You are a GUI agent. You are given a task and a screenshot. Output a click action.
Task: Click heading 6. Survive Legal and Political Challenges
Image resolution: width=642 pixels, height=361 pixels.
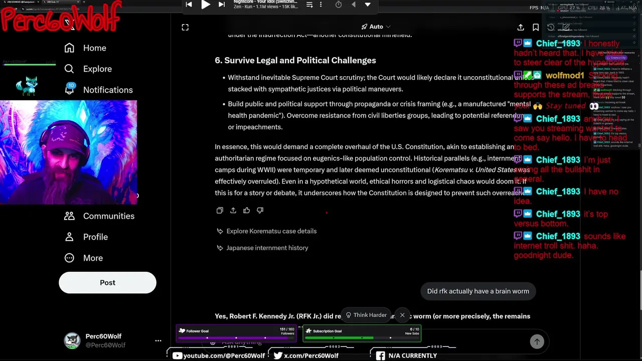click(x=295, y=60)
